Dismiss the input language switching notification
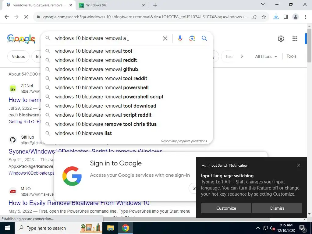312x234 pixels. coord(277,208)
